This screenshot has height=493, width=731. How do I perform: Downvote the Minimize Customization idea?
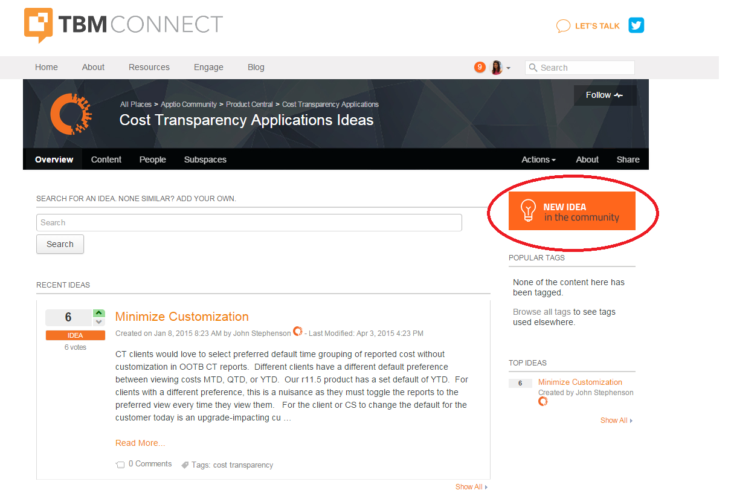click(x=99, y=321)
